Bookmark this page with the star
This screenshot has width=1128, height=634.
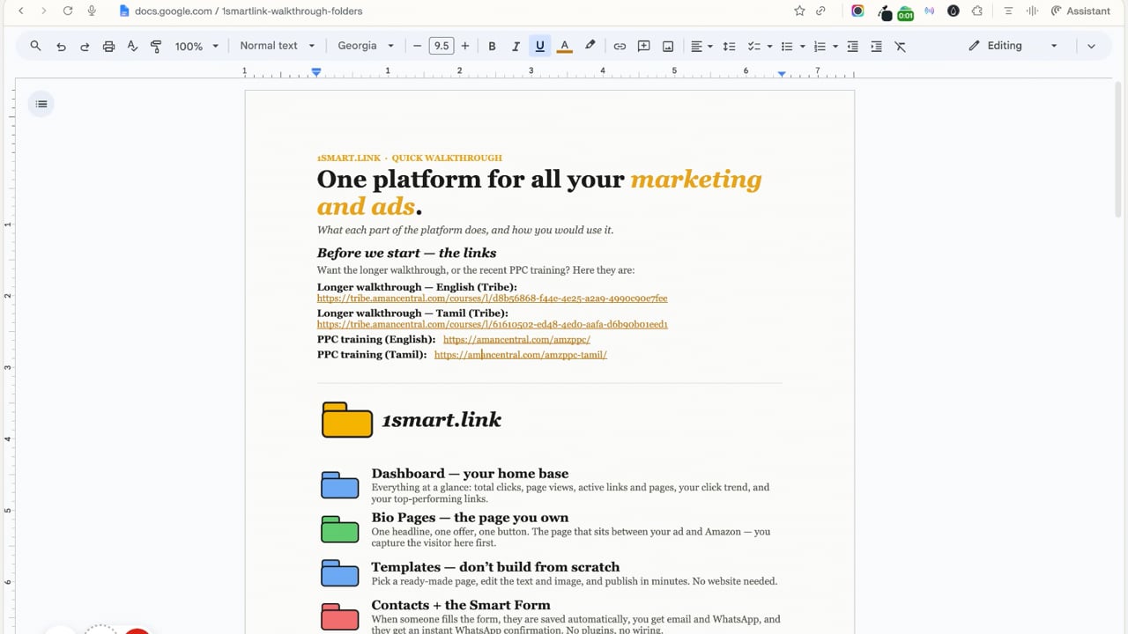799,11
